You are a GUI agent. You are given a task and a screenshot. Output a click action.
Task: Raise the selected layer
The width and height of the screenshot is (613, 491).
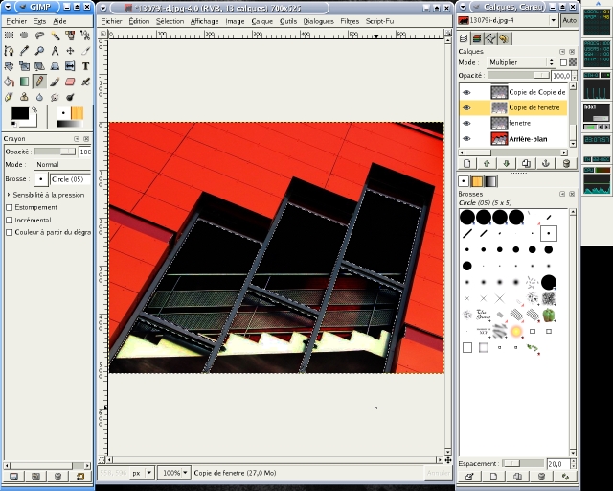point(487,163)
